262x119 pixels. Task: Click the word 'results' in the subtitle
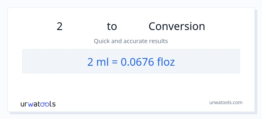(x=159, y=41)
